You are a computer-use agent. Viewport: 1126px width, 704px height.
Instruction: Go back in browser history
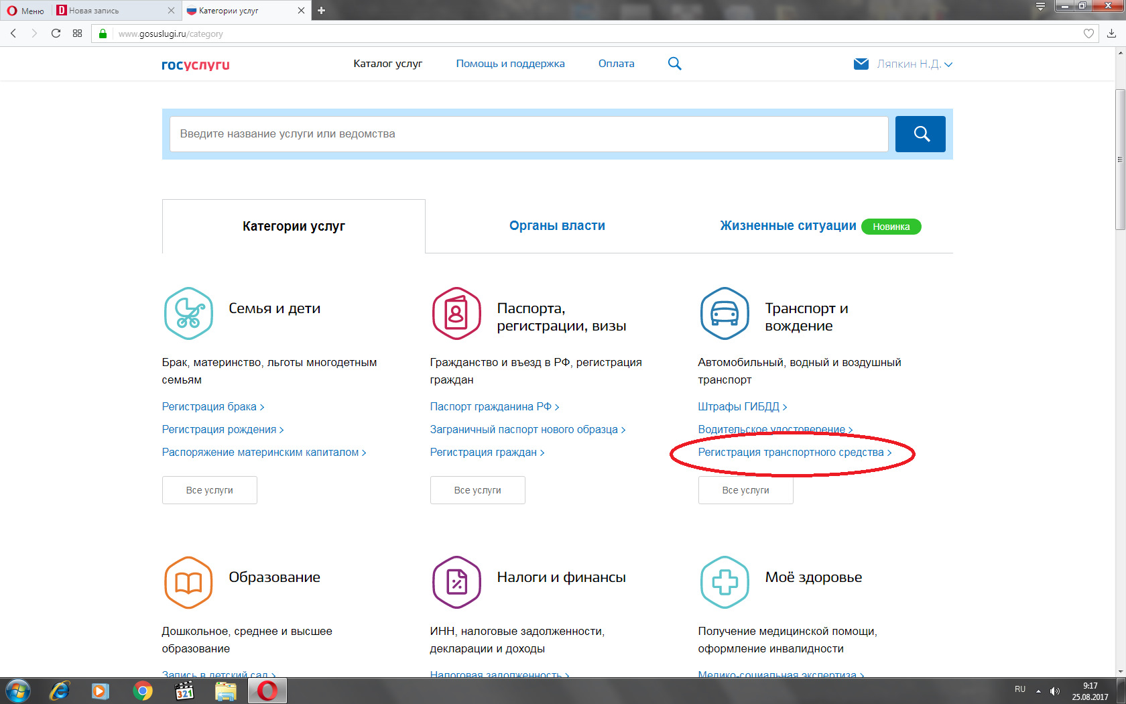pyautogui.click(x=13, y=34)
